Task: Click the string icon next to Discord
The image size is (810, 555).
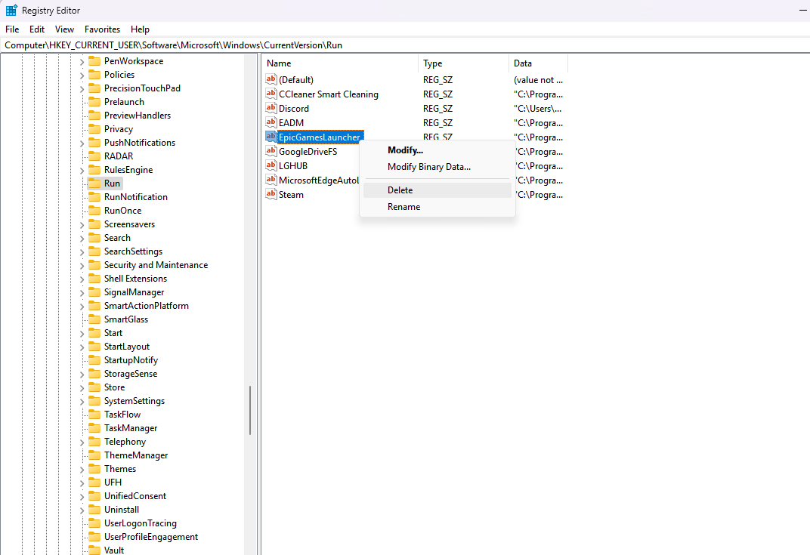Action: pyautogui.click(x=271, y=109)
